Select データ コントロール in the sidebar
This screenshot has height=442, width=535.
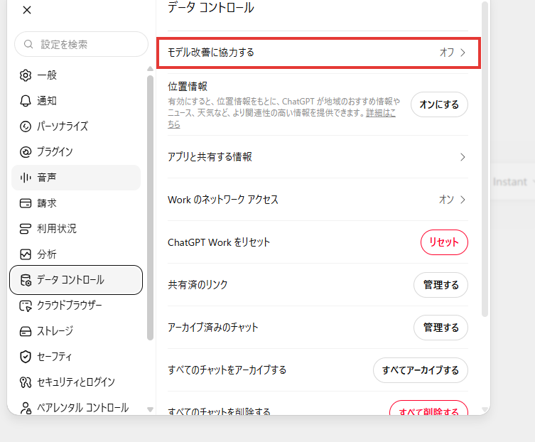[x=76, y=280]
